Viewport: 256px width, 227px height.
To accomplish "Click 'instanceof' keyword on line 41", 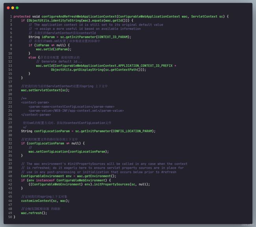I will (45, 180).
